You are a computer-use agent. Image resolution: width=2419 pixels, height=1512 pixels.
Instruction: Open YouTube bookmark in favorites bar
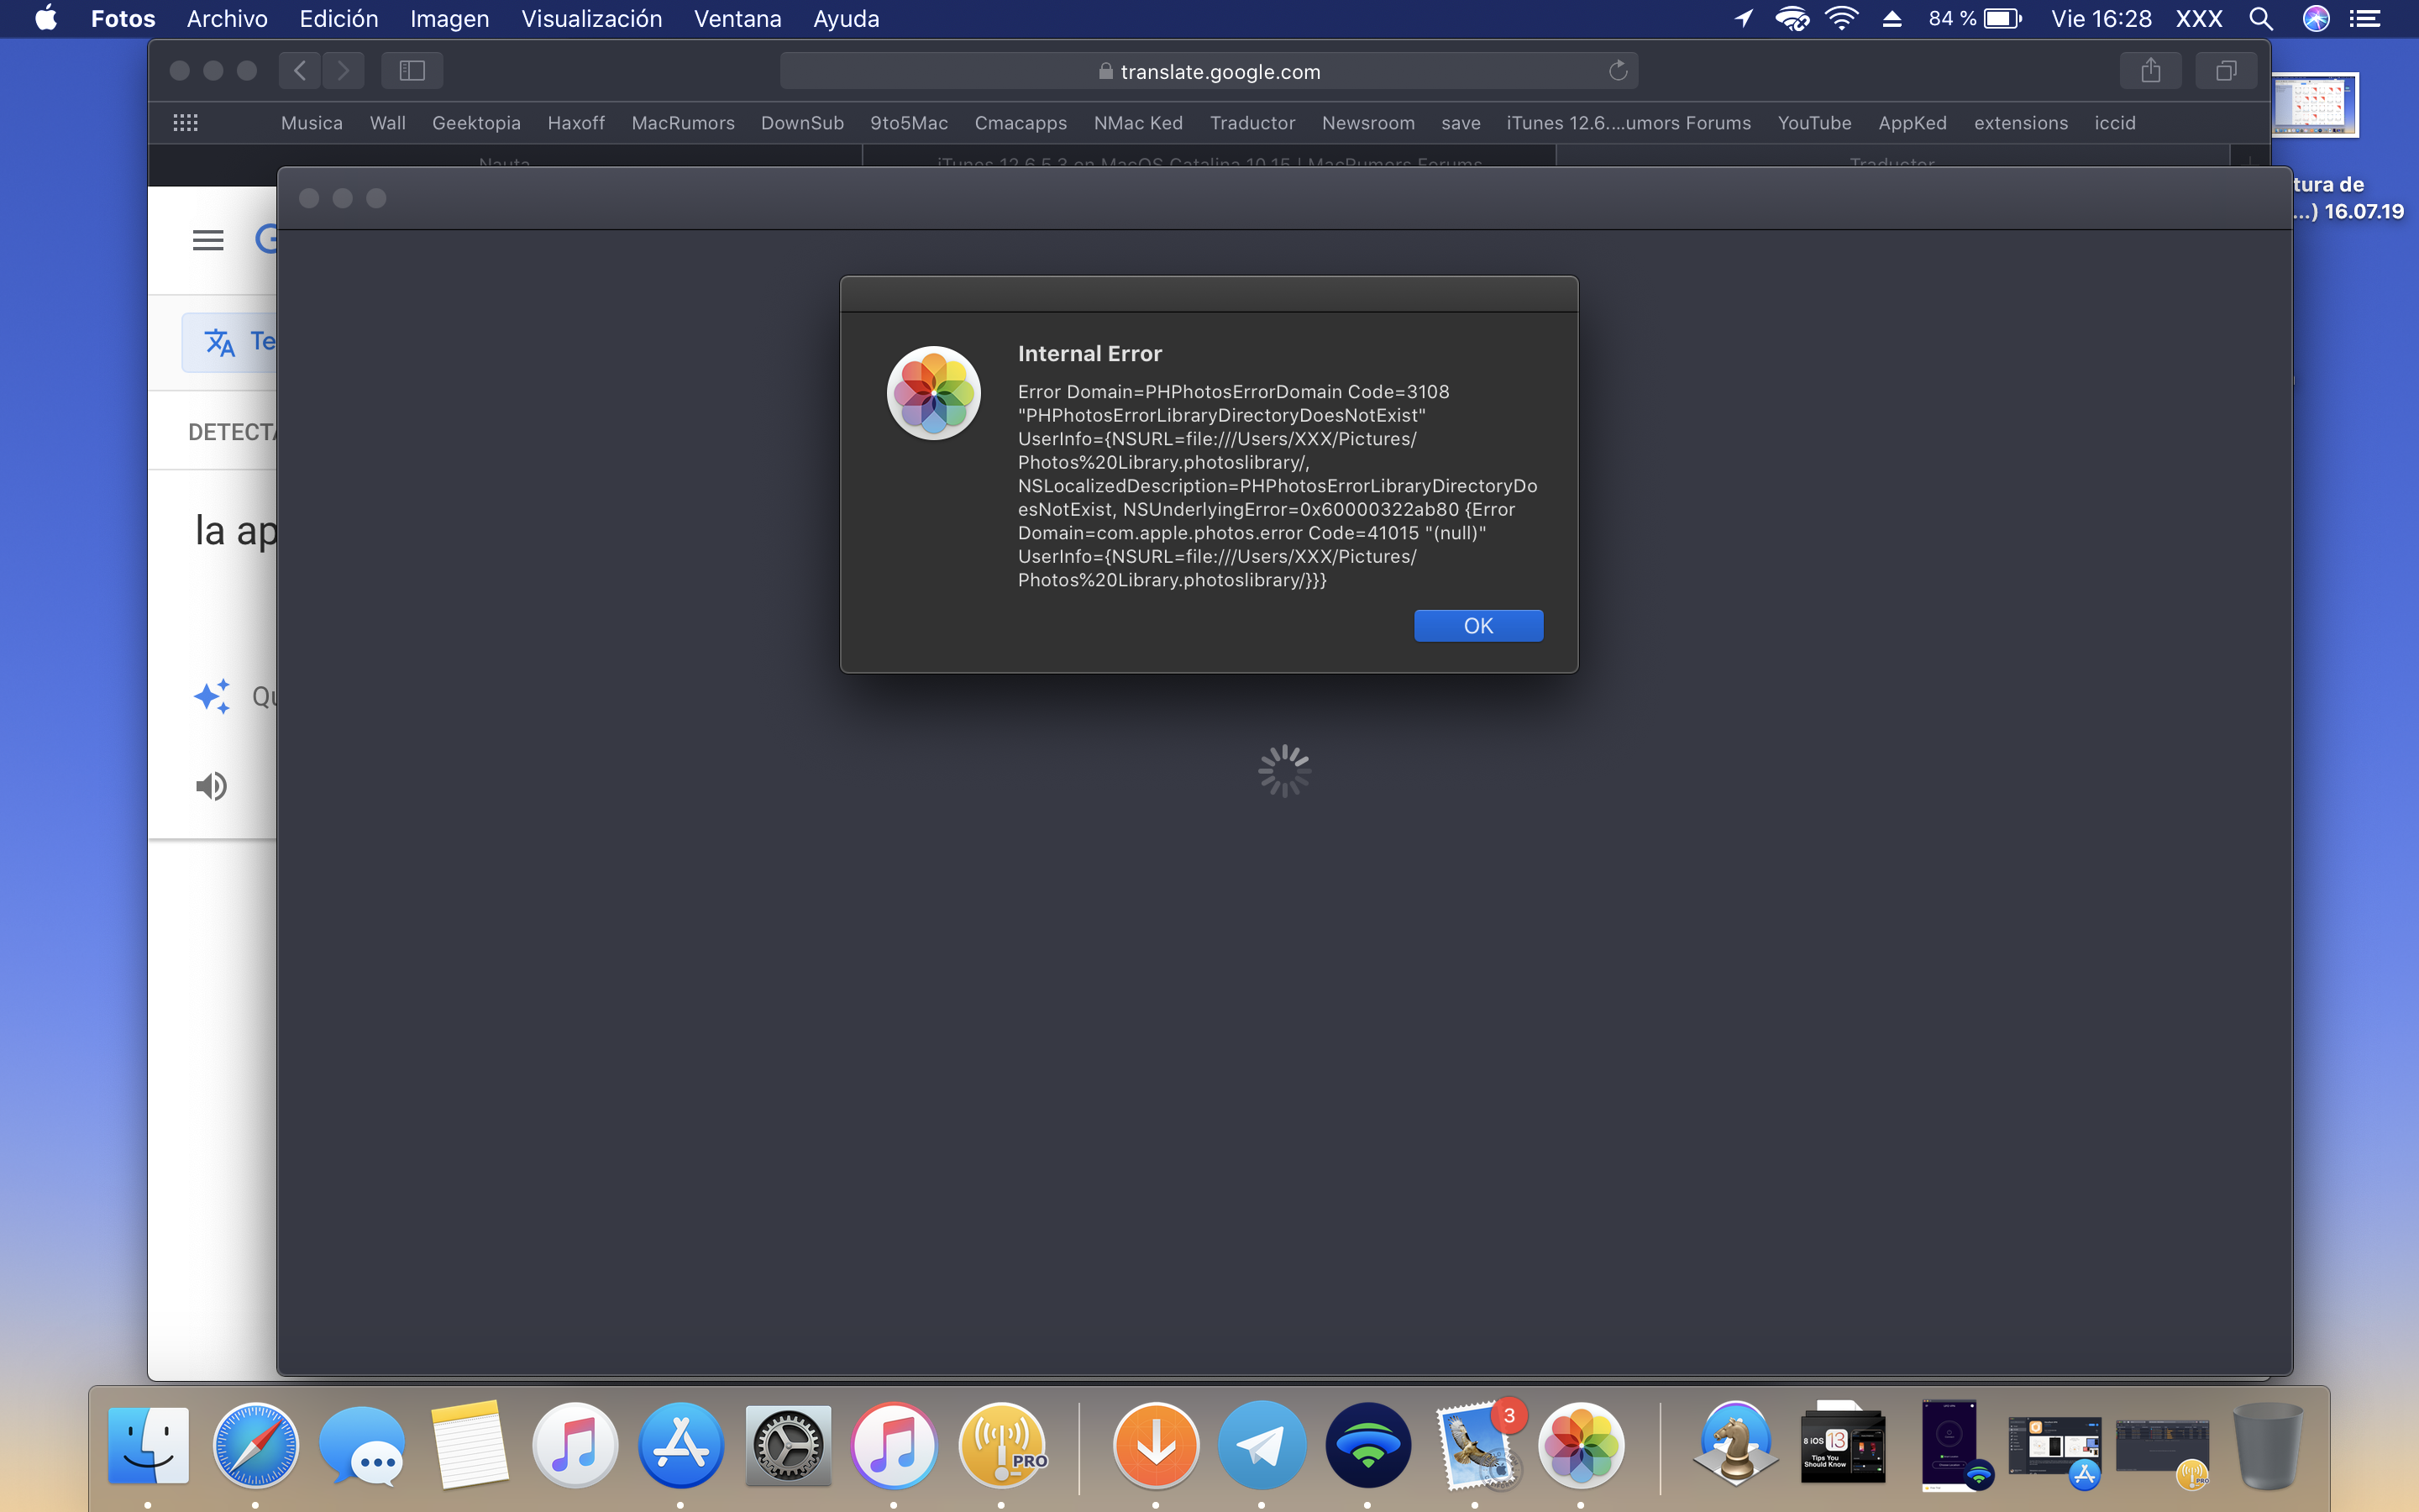(x=1813, y=123)
